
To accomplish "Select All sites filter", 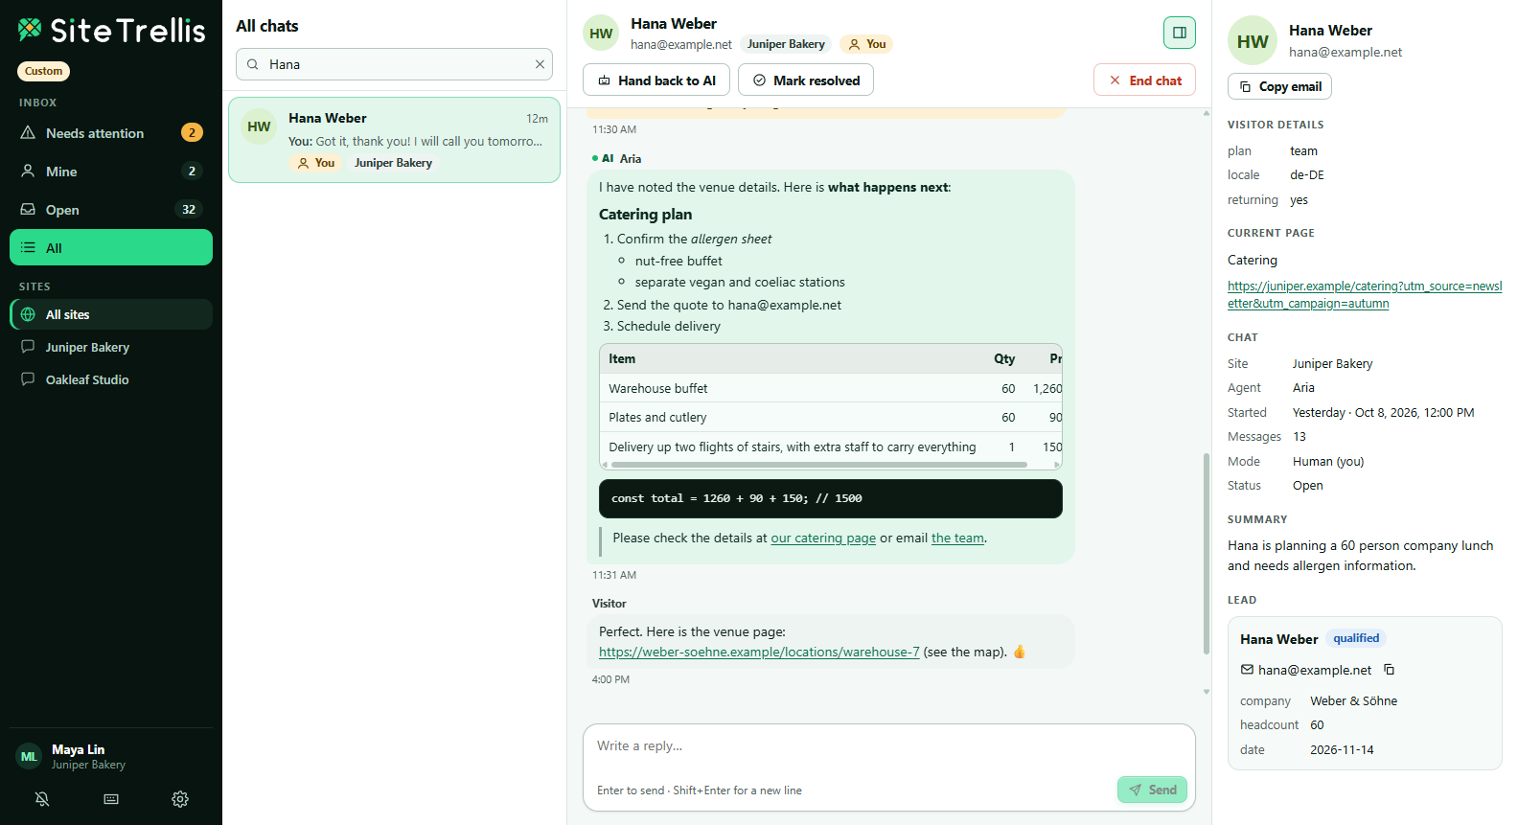I will point(111,314).
